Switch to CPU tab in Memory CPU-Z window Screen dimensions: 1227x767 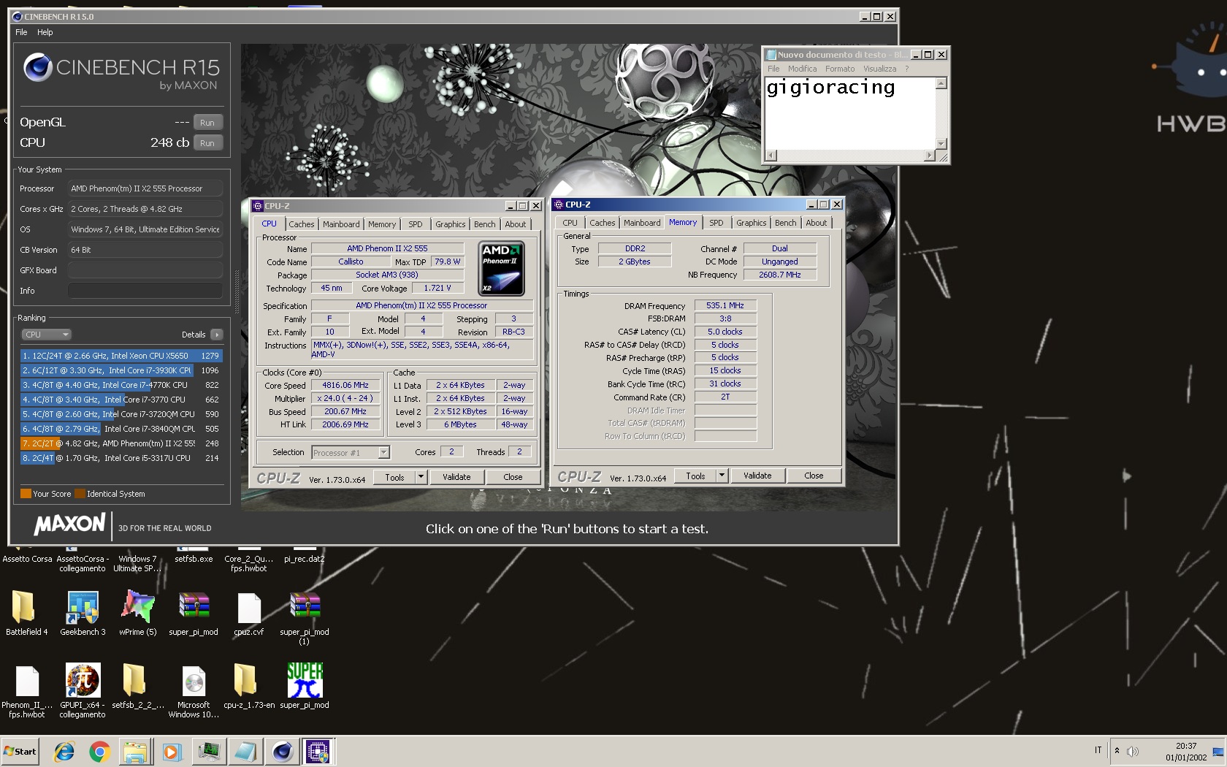coord(570,223)
